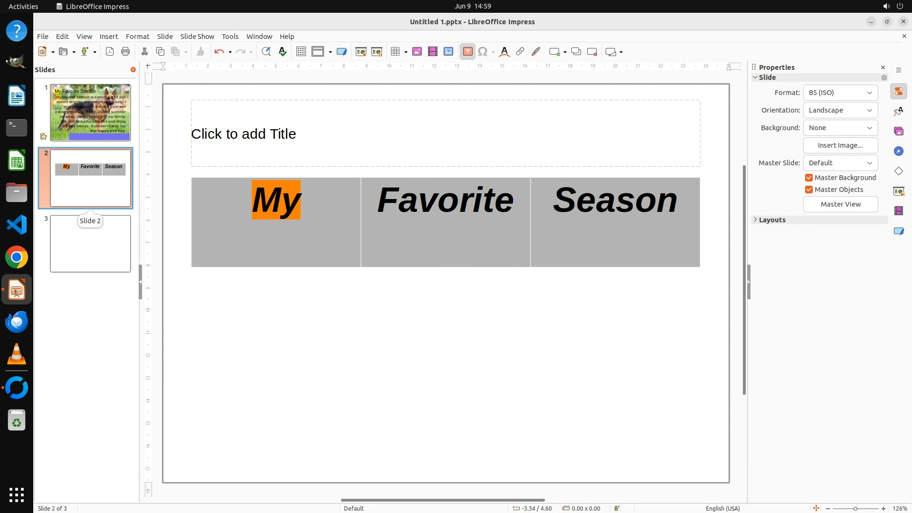Click the Master View button
Image resolution: width=912 pixels, height=513 pixels.
[840, 204]
